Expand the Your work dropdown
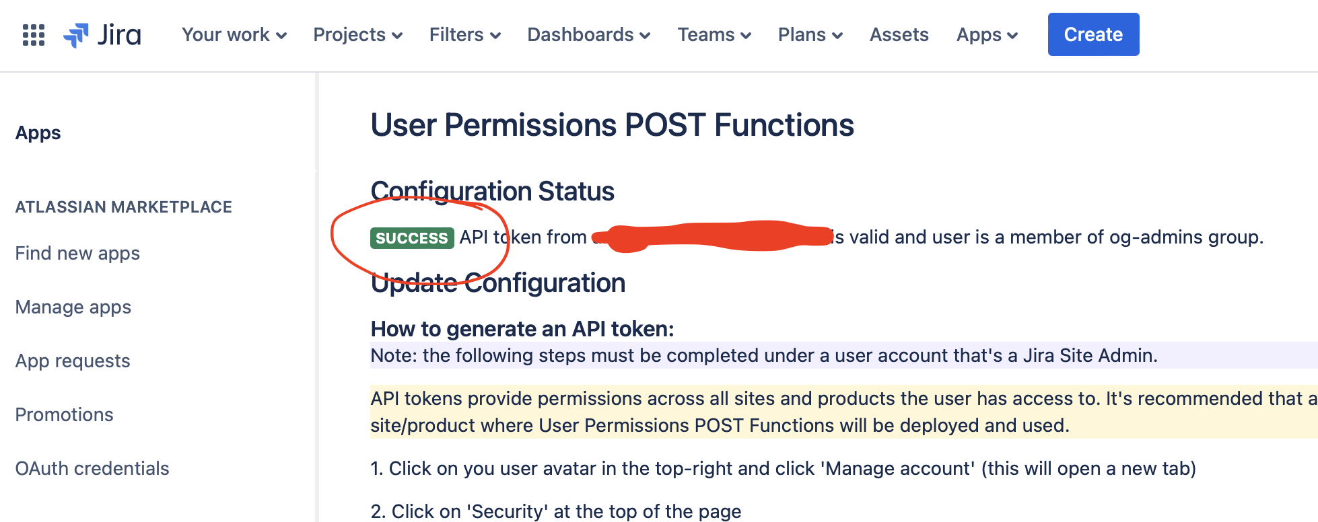The height and width of the screenshot is (522, 1318). click(x=234, y=35)
